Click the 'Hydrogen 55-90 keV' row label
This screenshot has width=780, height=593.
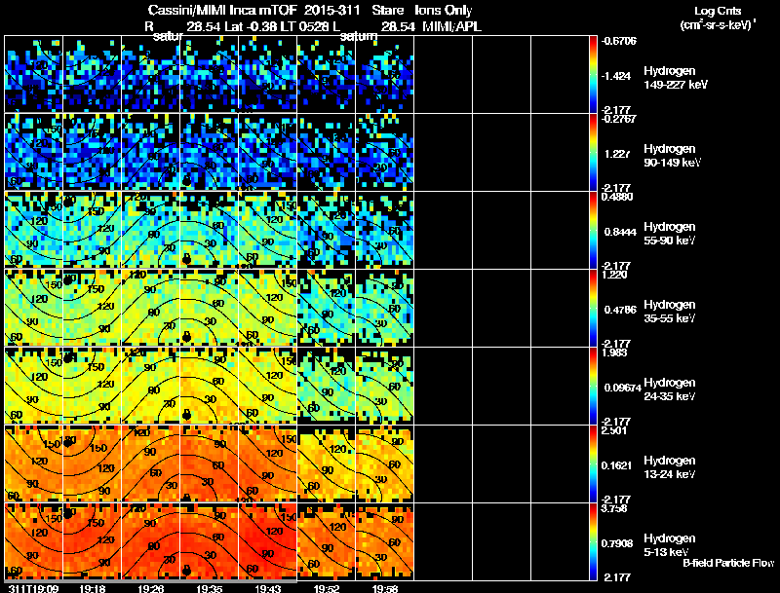670,234
